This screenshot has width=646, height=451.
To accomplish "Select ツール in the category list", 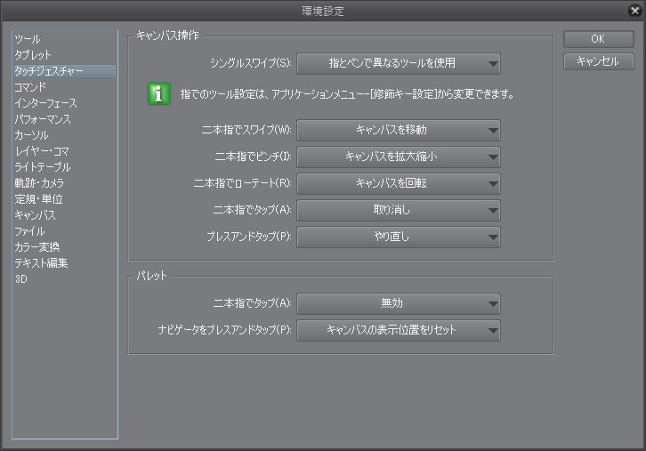I will tap(28, 39).
